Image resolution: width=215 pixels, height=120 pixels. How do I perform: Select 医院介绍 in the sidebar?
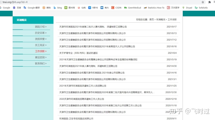coord(41,27)
